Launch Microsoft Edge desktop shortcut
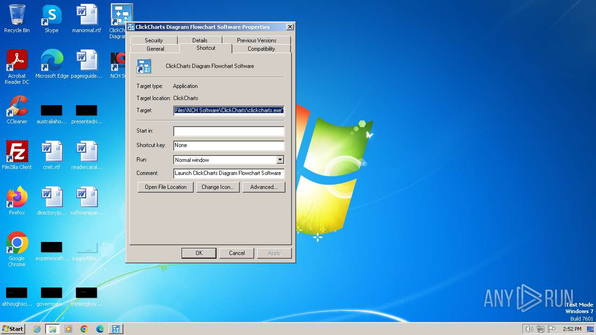 click(x=52, y=64)
